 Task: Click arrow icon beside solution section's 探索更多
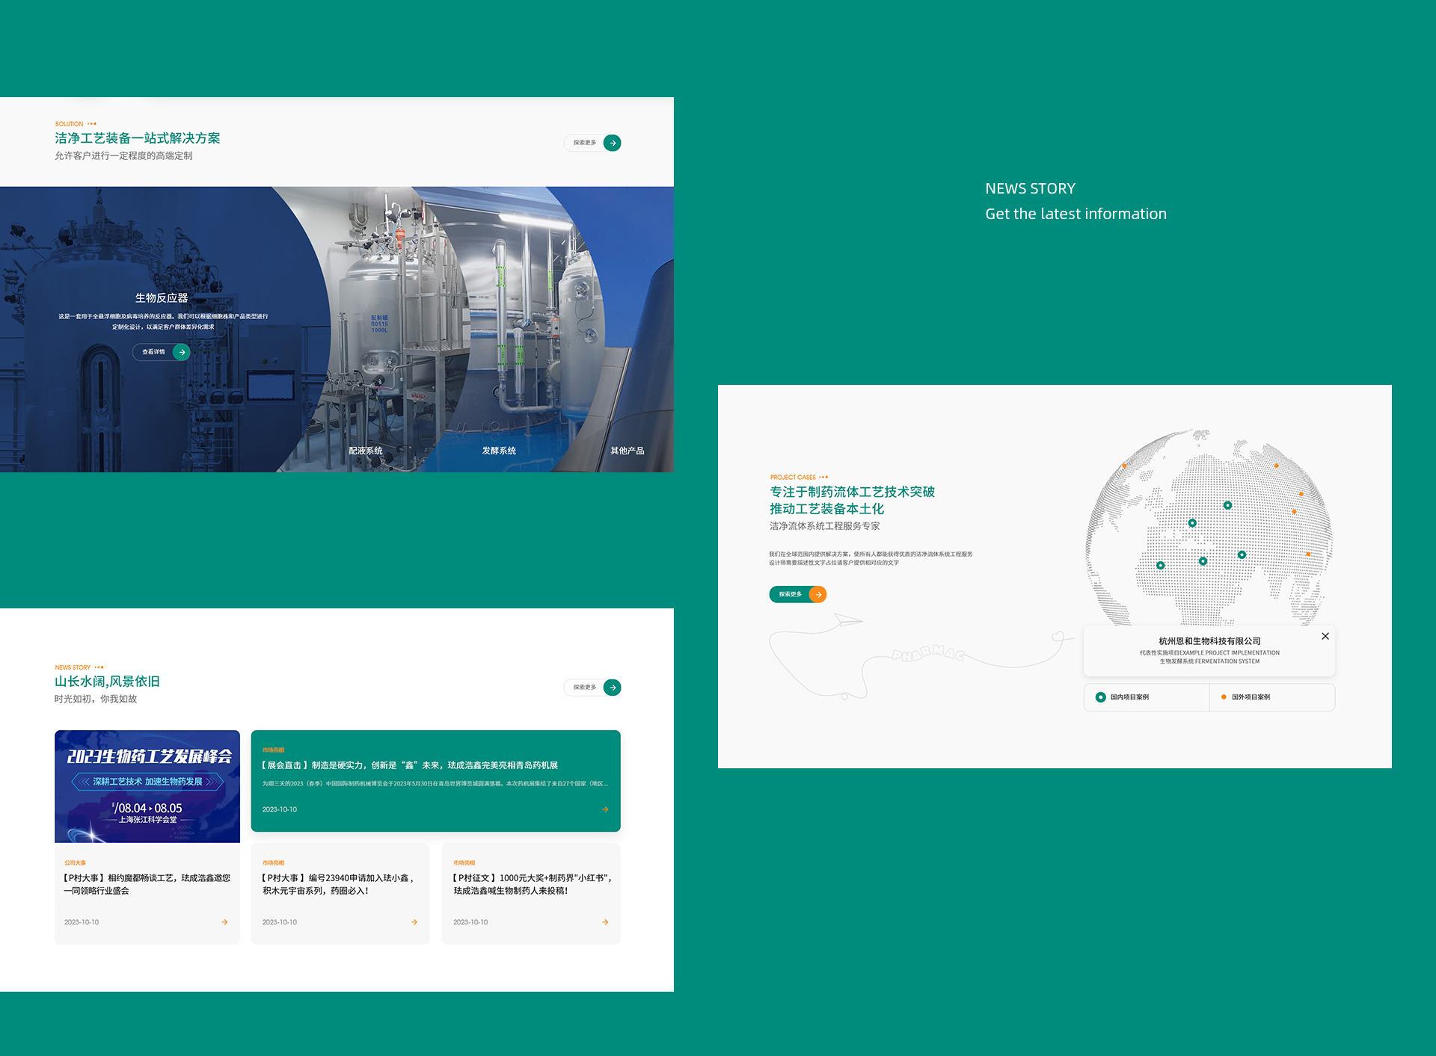612,143
